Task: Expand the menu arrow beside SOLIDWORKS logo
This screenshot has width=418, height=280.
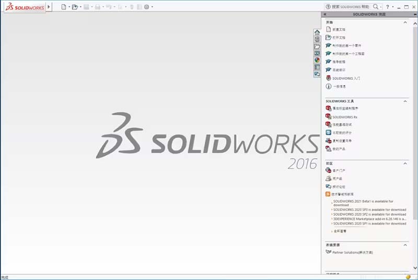Action: point(49,7)
